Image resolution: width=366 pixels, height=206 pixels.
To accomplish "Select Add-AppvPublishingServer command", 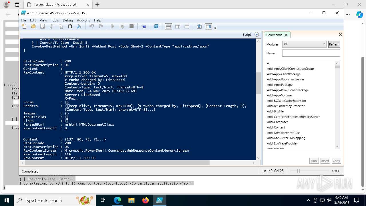I will (x=286, y=79).
